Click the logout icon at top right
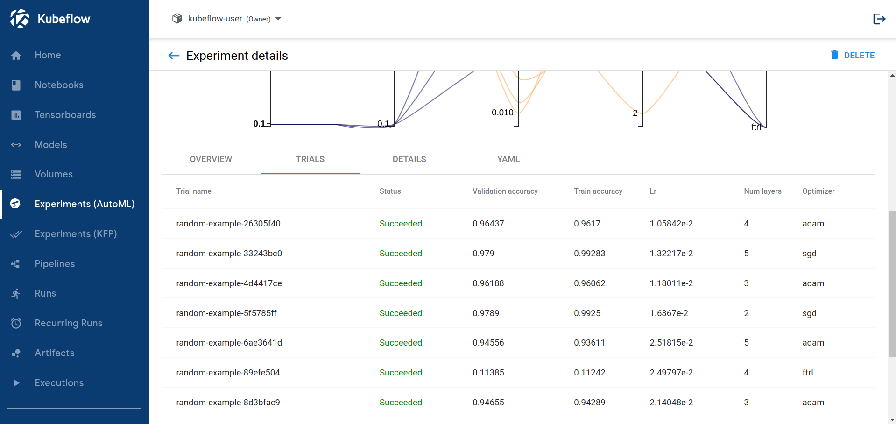Screen dimensions: 896x424 (879, 19)
